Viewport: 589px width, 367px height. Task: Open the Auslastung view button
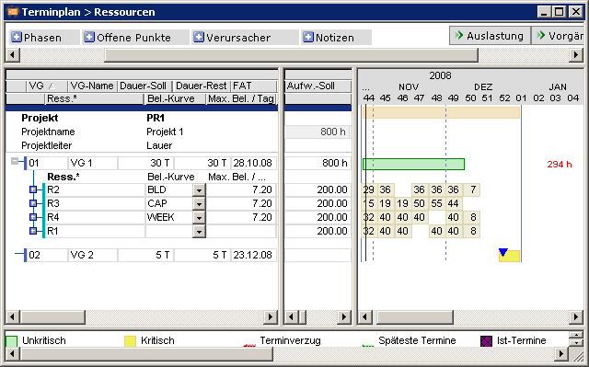click(x=490, y=36)
